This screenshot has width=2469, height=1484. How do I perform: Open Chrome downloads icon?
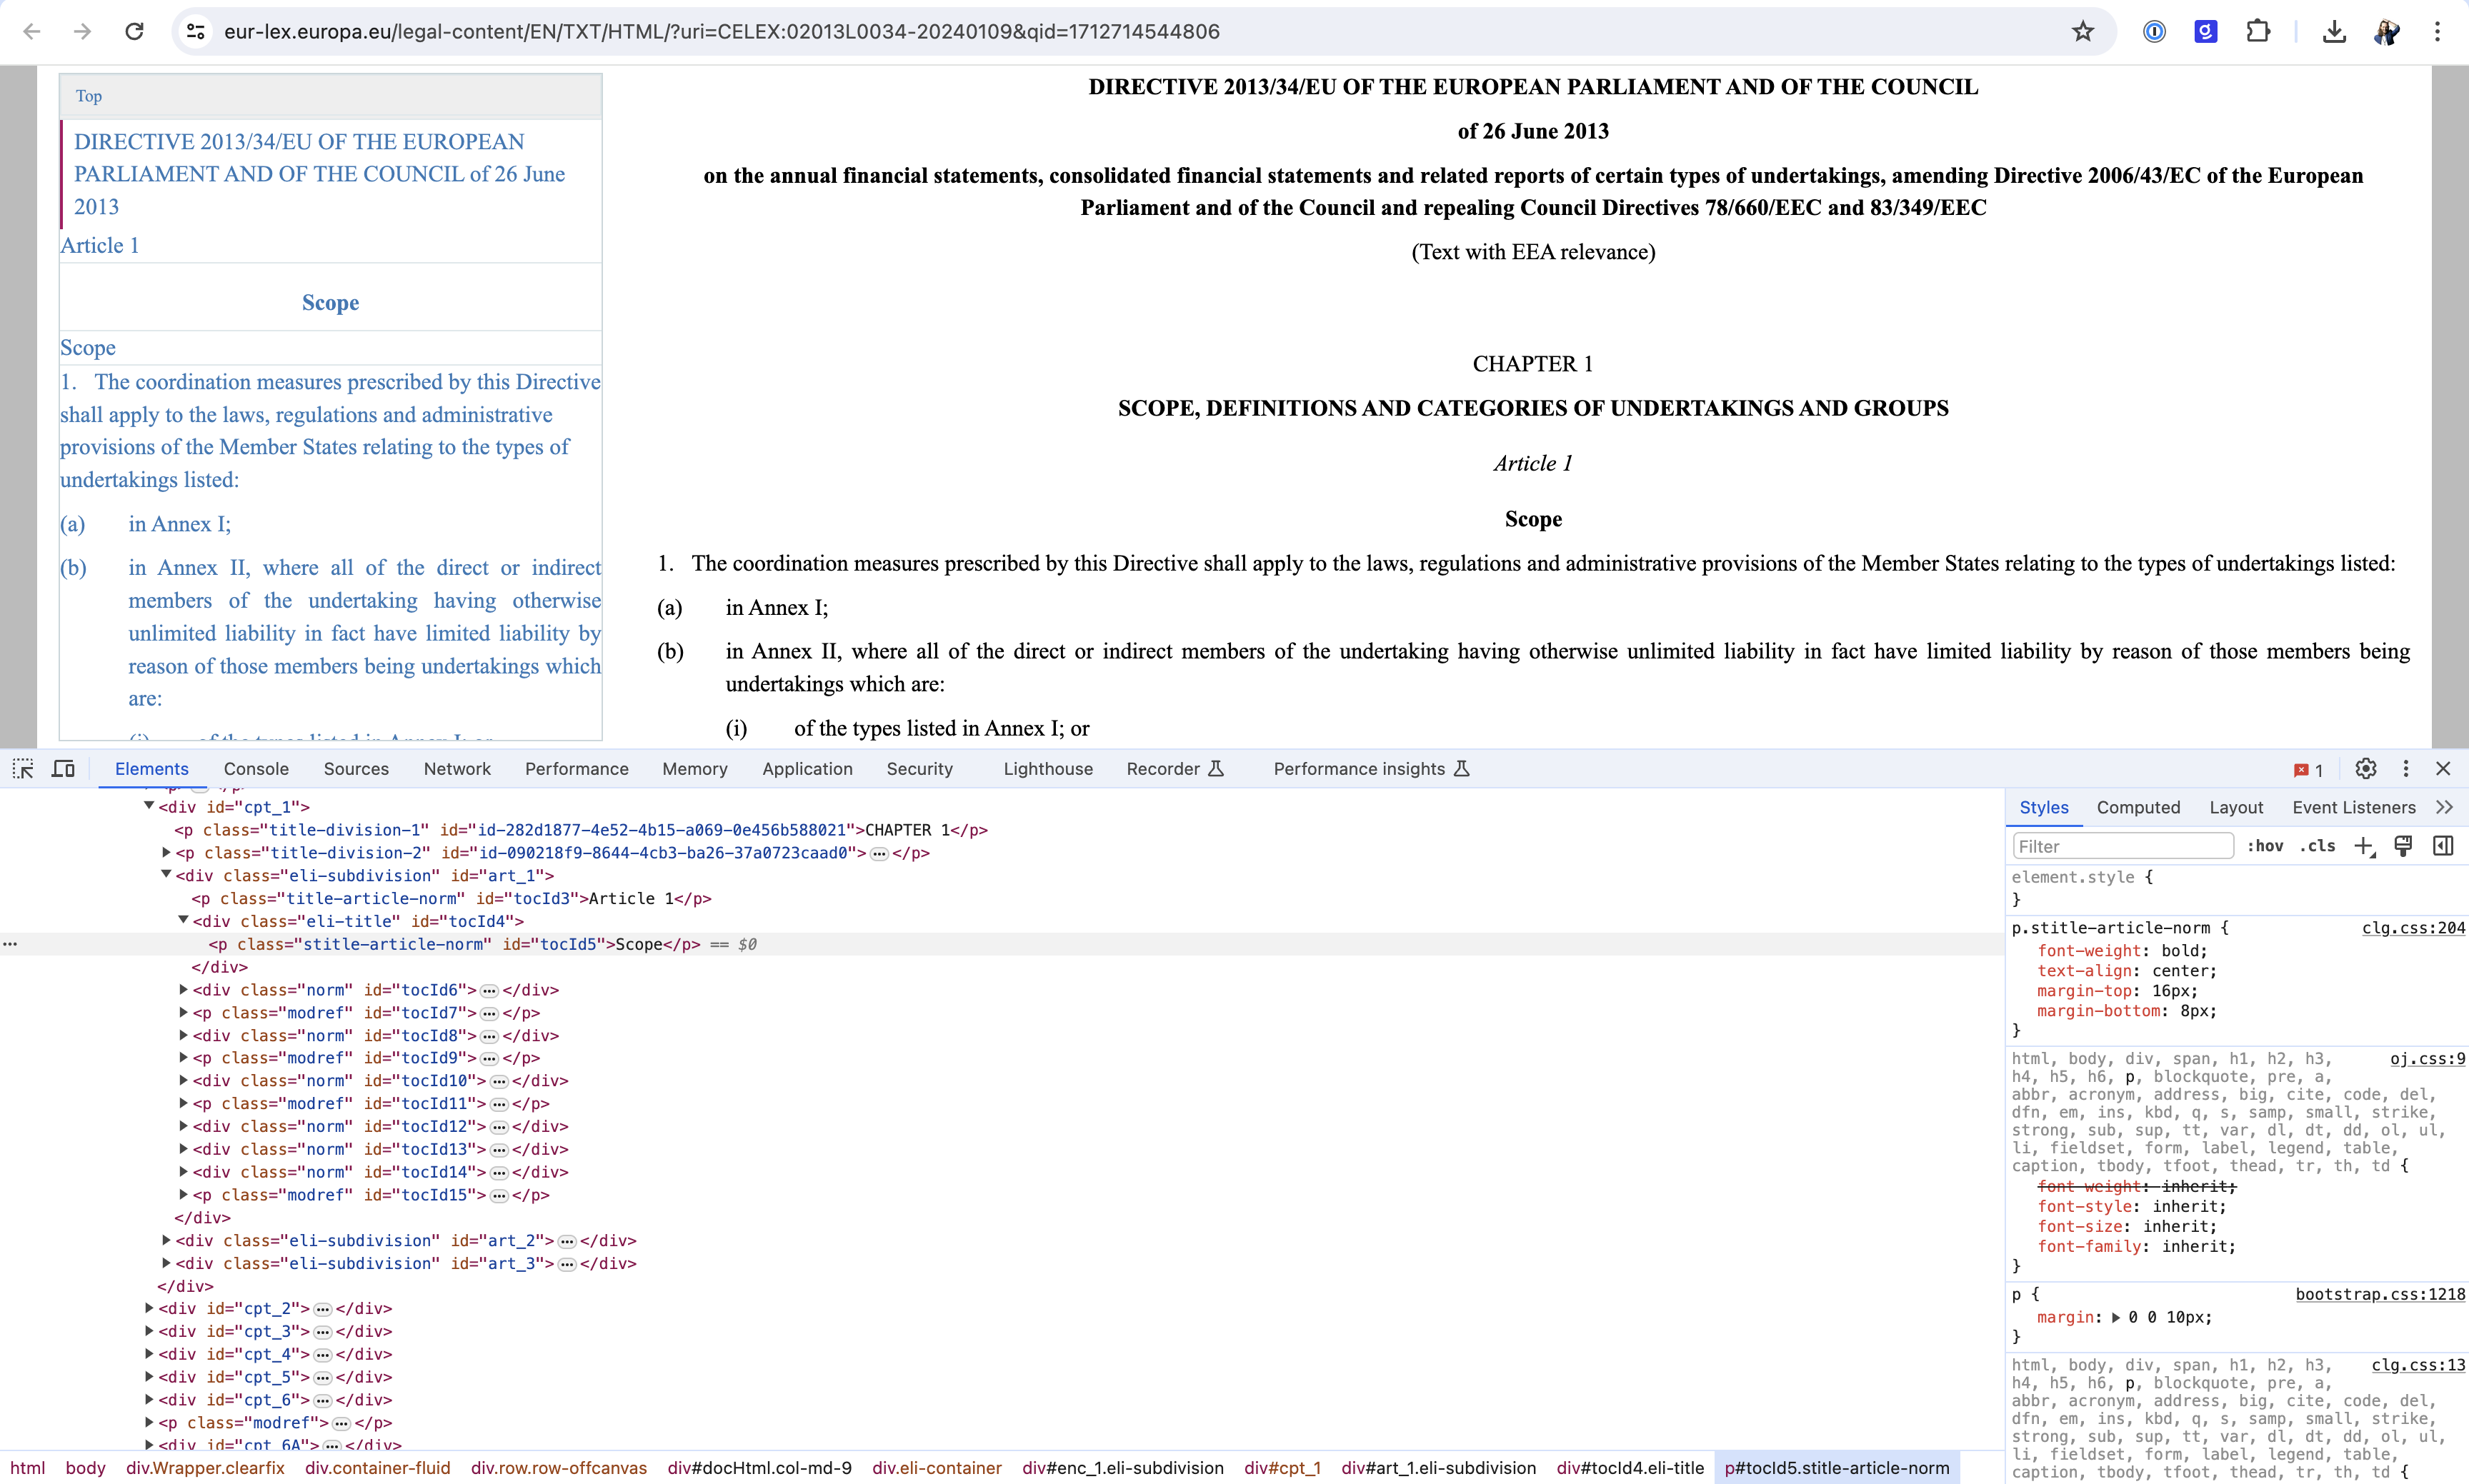coord(2334,31)
